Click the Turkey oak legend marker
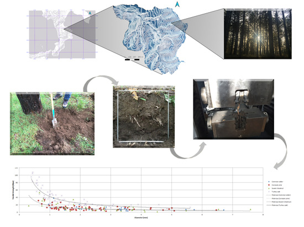The image size is (304, 227). pos(269,192)
